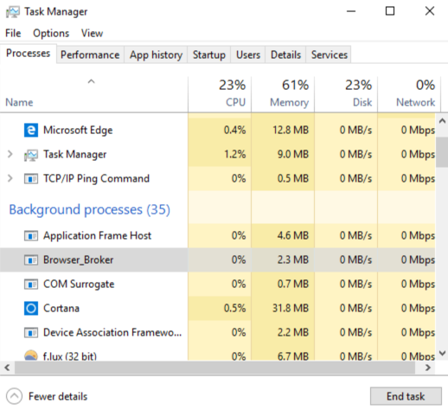Image resolution: width=448 pixels, height=416 pixels.
Task: Select the Microsoft Edge process name
Action: 78,131
